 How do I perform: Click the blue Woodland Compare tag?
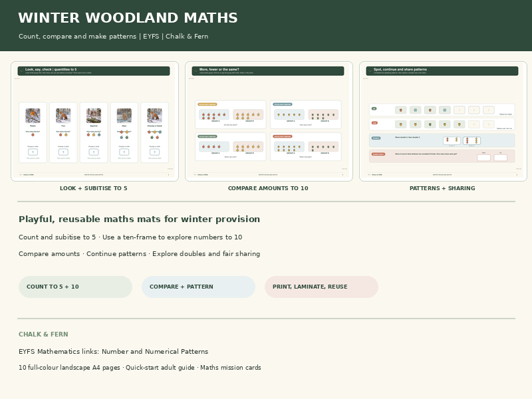click(283, 104)
